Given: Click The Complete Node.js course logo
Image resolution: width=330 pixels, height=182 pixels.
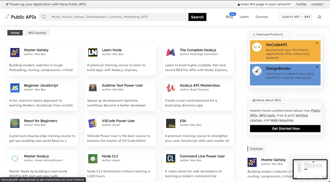Looking at the screenshot, I should 171,52.
